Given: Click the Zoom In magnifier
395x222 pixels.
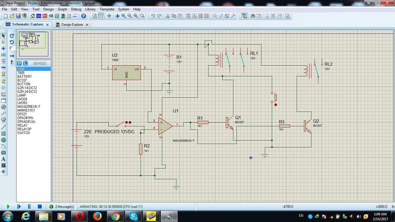Looking at the screenshot, I should pos(123,16).
